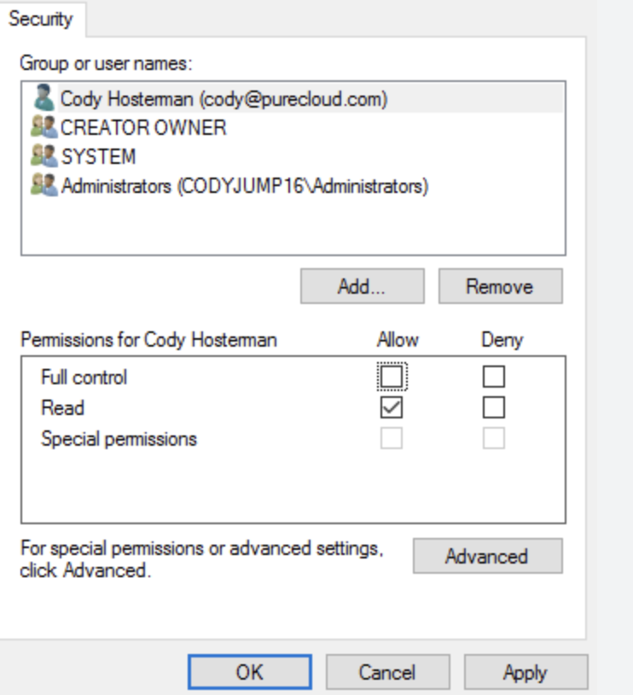Apply the permission changes
Screen dimensions: 633x695
526,672
